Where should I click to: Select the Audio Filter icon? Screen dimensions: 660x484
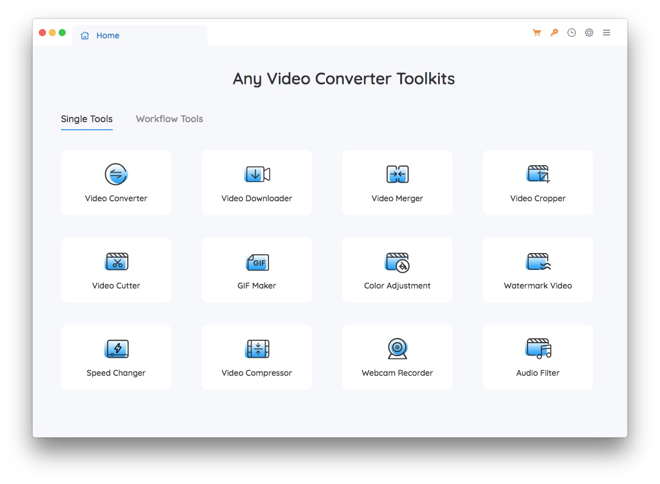click(x=539, y=348)
